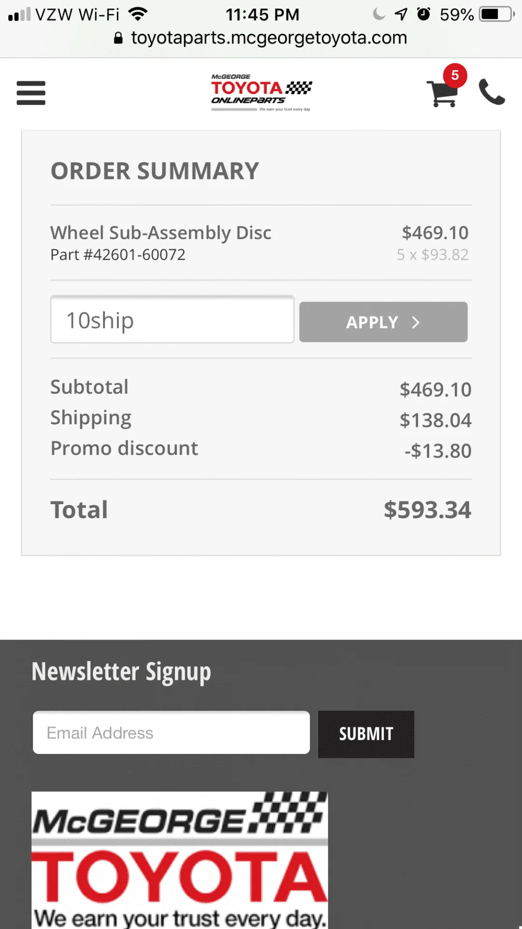Tap the Wheel Sub-Assembly Disc item name
Image resolution: width=522 pixels, height=929 pixels.
coord(161,233)
